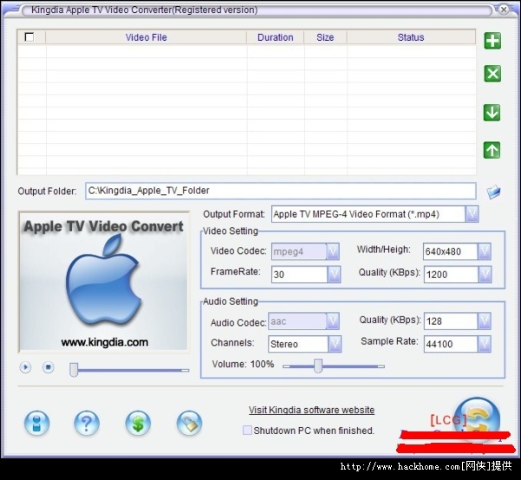Click the green plus add-video icon
Image resolution: width=521 pixels, height=480 pixels.
[492, 41]
